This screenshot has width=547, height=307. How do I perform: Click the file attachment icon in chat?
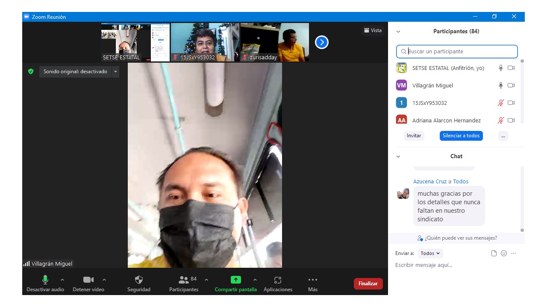pyautogui.click(x=494, y=253)
